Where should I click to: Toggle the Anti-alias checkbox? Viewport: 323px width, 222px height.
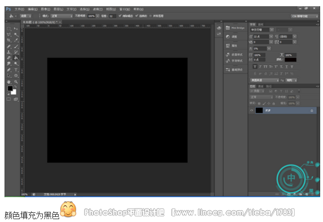120,16
